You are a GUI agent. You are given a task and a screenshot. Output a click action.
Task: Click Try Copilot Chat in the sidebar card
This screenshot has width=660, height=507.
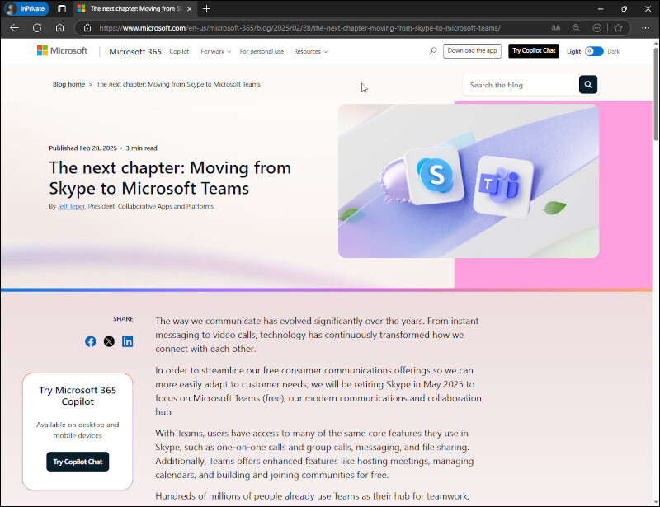coord(78,462)
